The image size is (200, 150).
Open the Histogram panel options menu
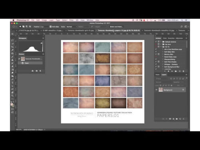coord(43,38)
